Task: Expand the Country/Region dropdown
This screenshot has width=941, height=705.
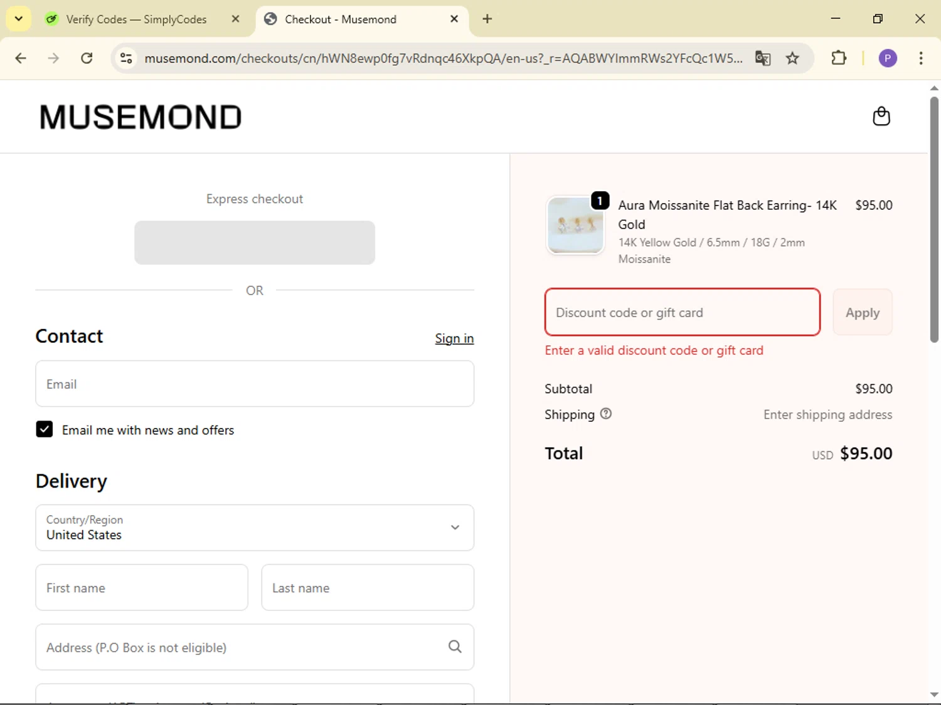Action: (x=255, y=528)
